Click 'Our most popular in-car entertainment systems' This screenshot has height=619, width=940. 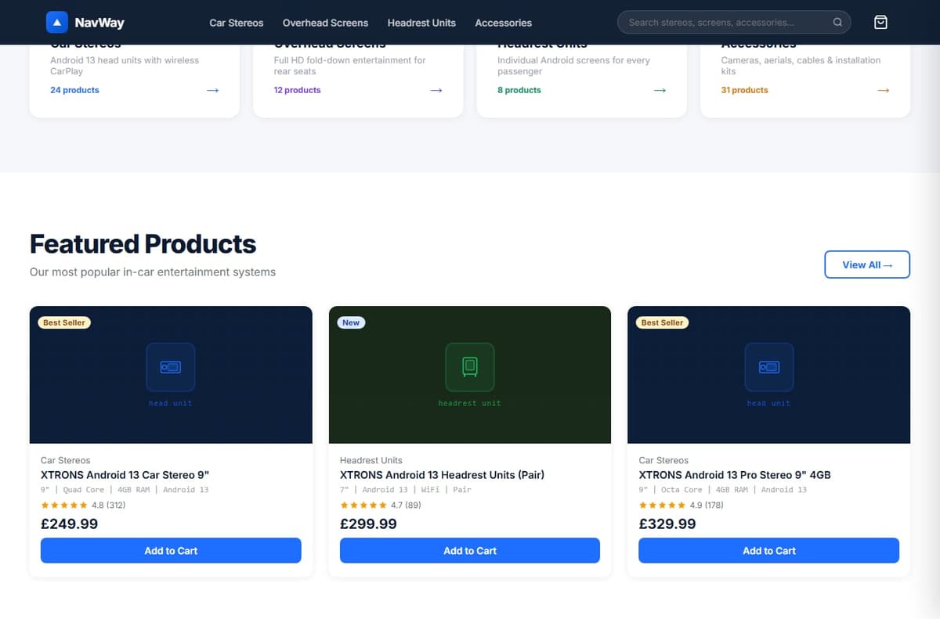point(153,272)
